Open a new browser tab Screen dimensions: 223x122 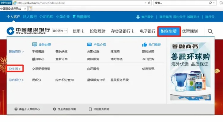30,9
